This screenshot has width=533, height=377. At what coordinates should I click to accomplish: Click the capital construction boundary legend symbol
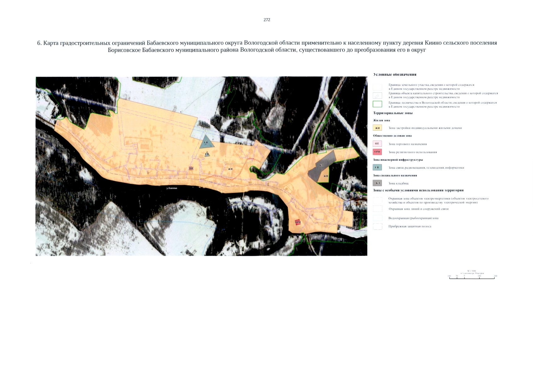377,96
